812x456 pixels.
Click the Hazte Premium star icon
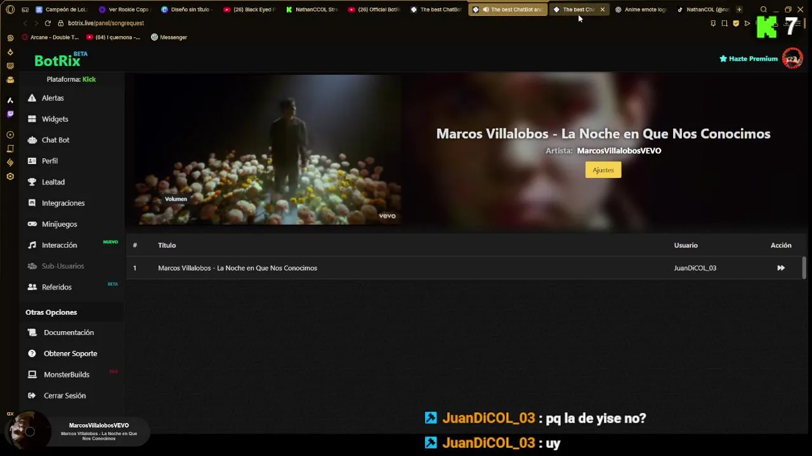coord(723,58)
